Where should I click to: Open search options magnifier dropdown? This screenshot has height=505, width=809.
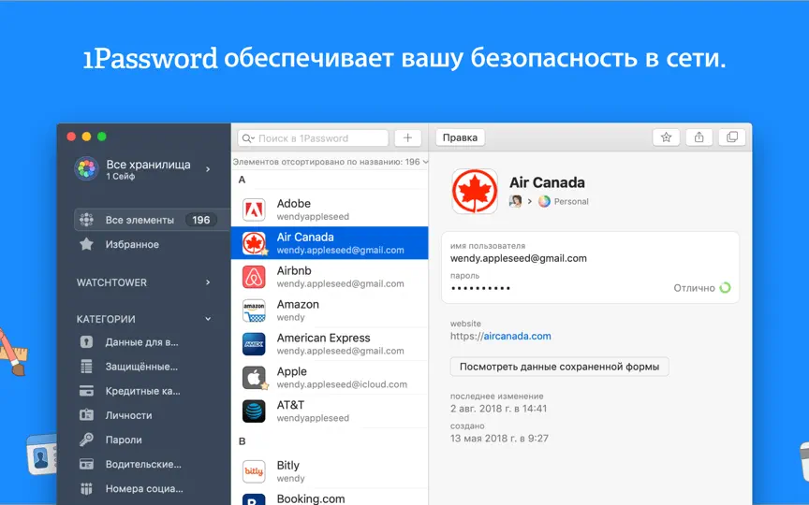coord(248,138)
